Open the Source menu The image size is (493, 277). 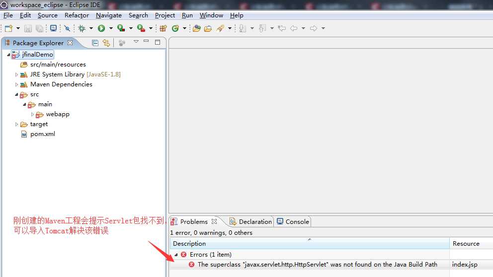(x=48, y=15)
